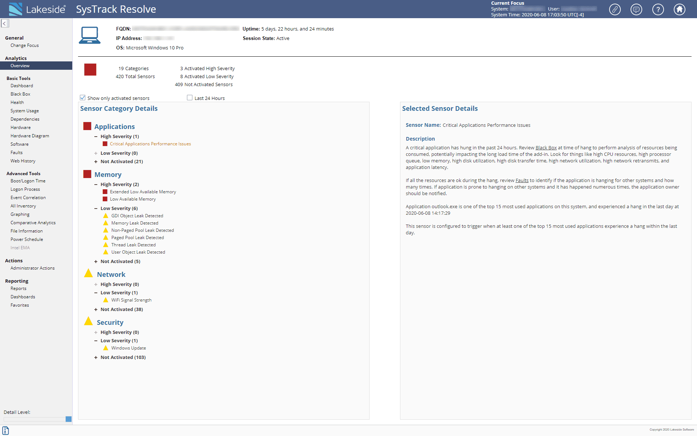697x436 pixels.
Task: Open Web History in sidebar
Action: click(x=23, y=161)
